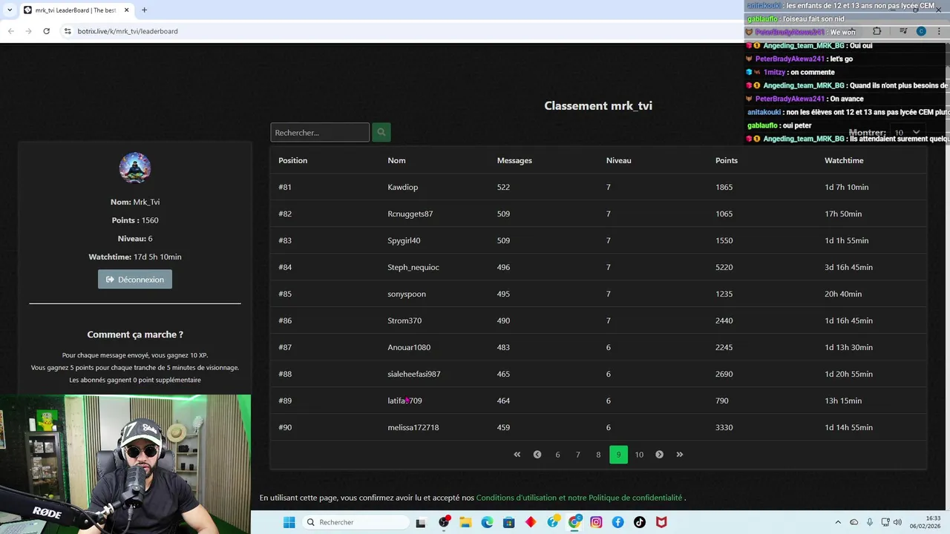
Task: Launch Microsoft Edge from the taskbar
Action: tap(487, 522)
